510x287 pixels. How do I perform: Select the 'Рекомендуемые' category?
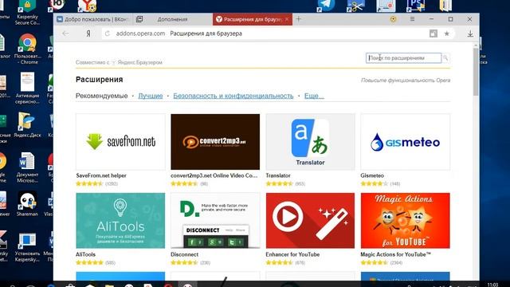point(101,96)
